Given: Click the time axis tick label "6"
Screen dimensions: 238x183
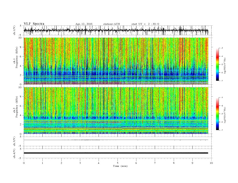Looking at the screenshot, I should pos(136,163).
